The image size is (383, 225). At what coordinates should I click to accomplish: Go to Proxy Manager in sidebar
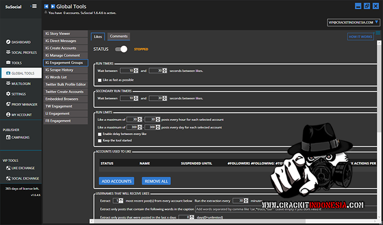point(24,104)
